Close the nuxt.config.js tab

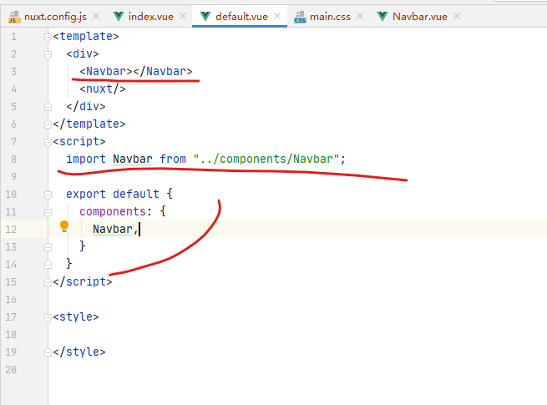(96, 16)
